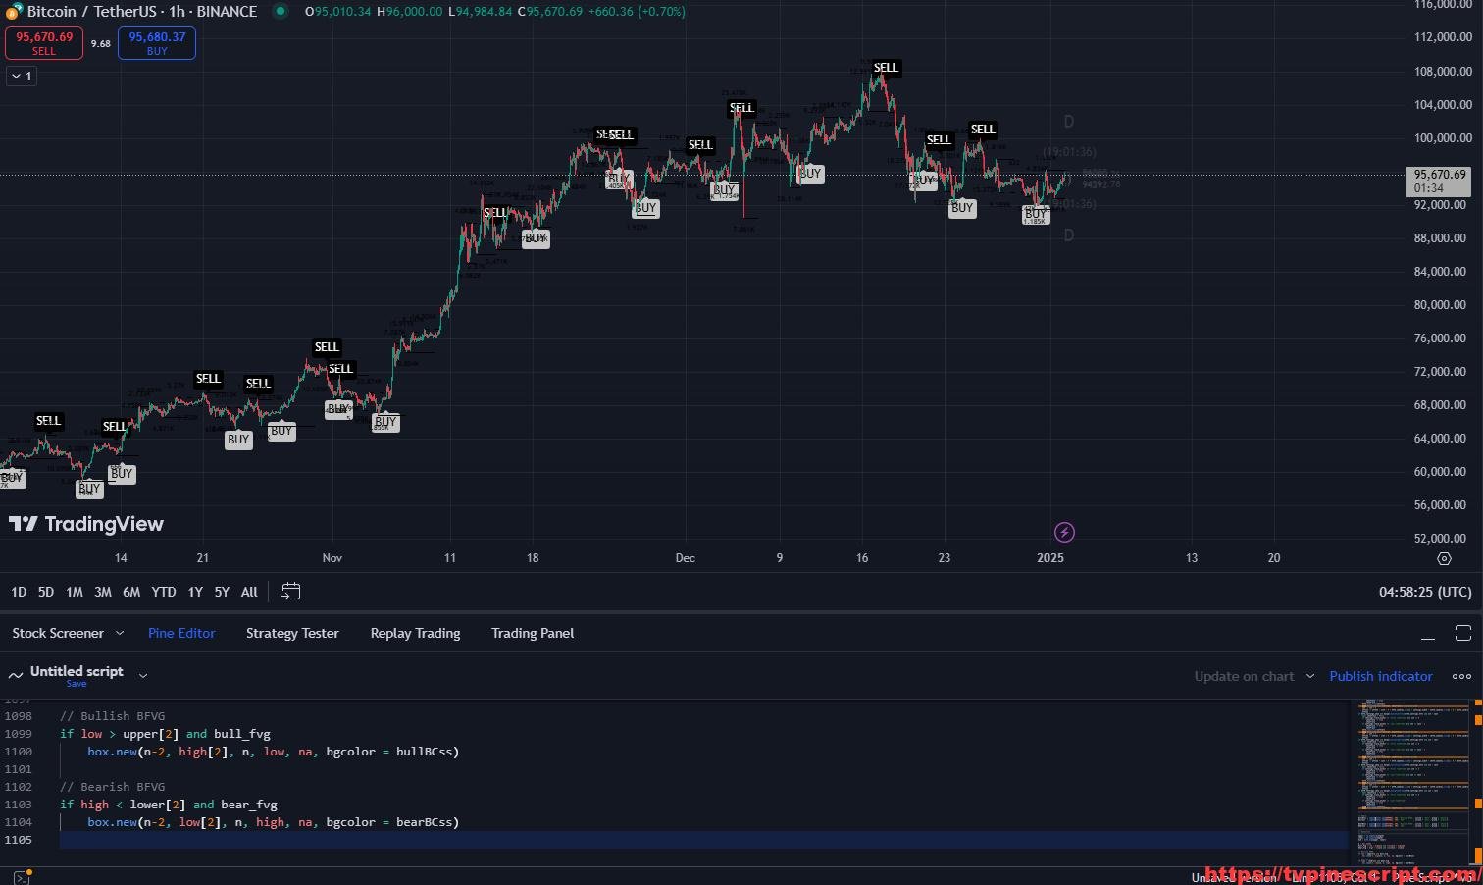Minimize the bottom panel

point(1428,634)
